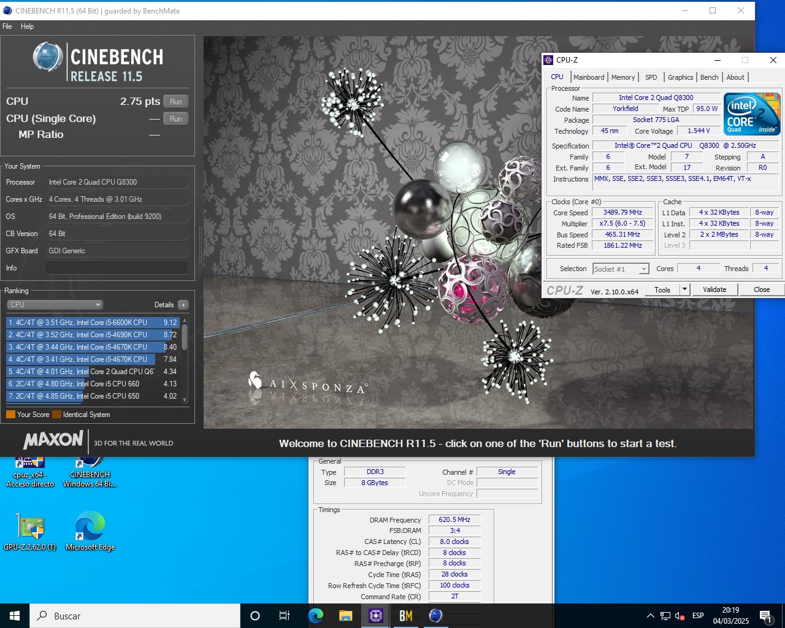Switch to BenchMate taskbar icon

[405, 616]
